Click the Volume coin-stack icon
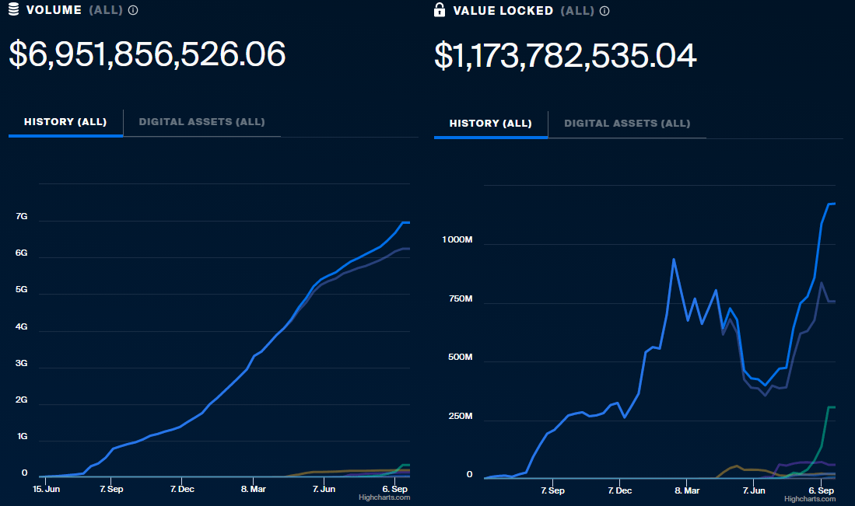The image size is (855, 506). point(13,10)
